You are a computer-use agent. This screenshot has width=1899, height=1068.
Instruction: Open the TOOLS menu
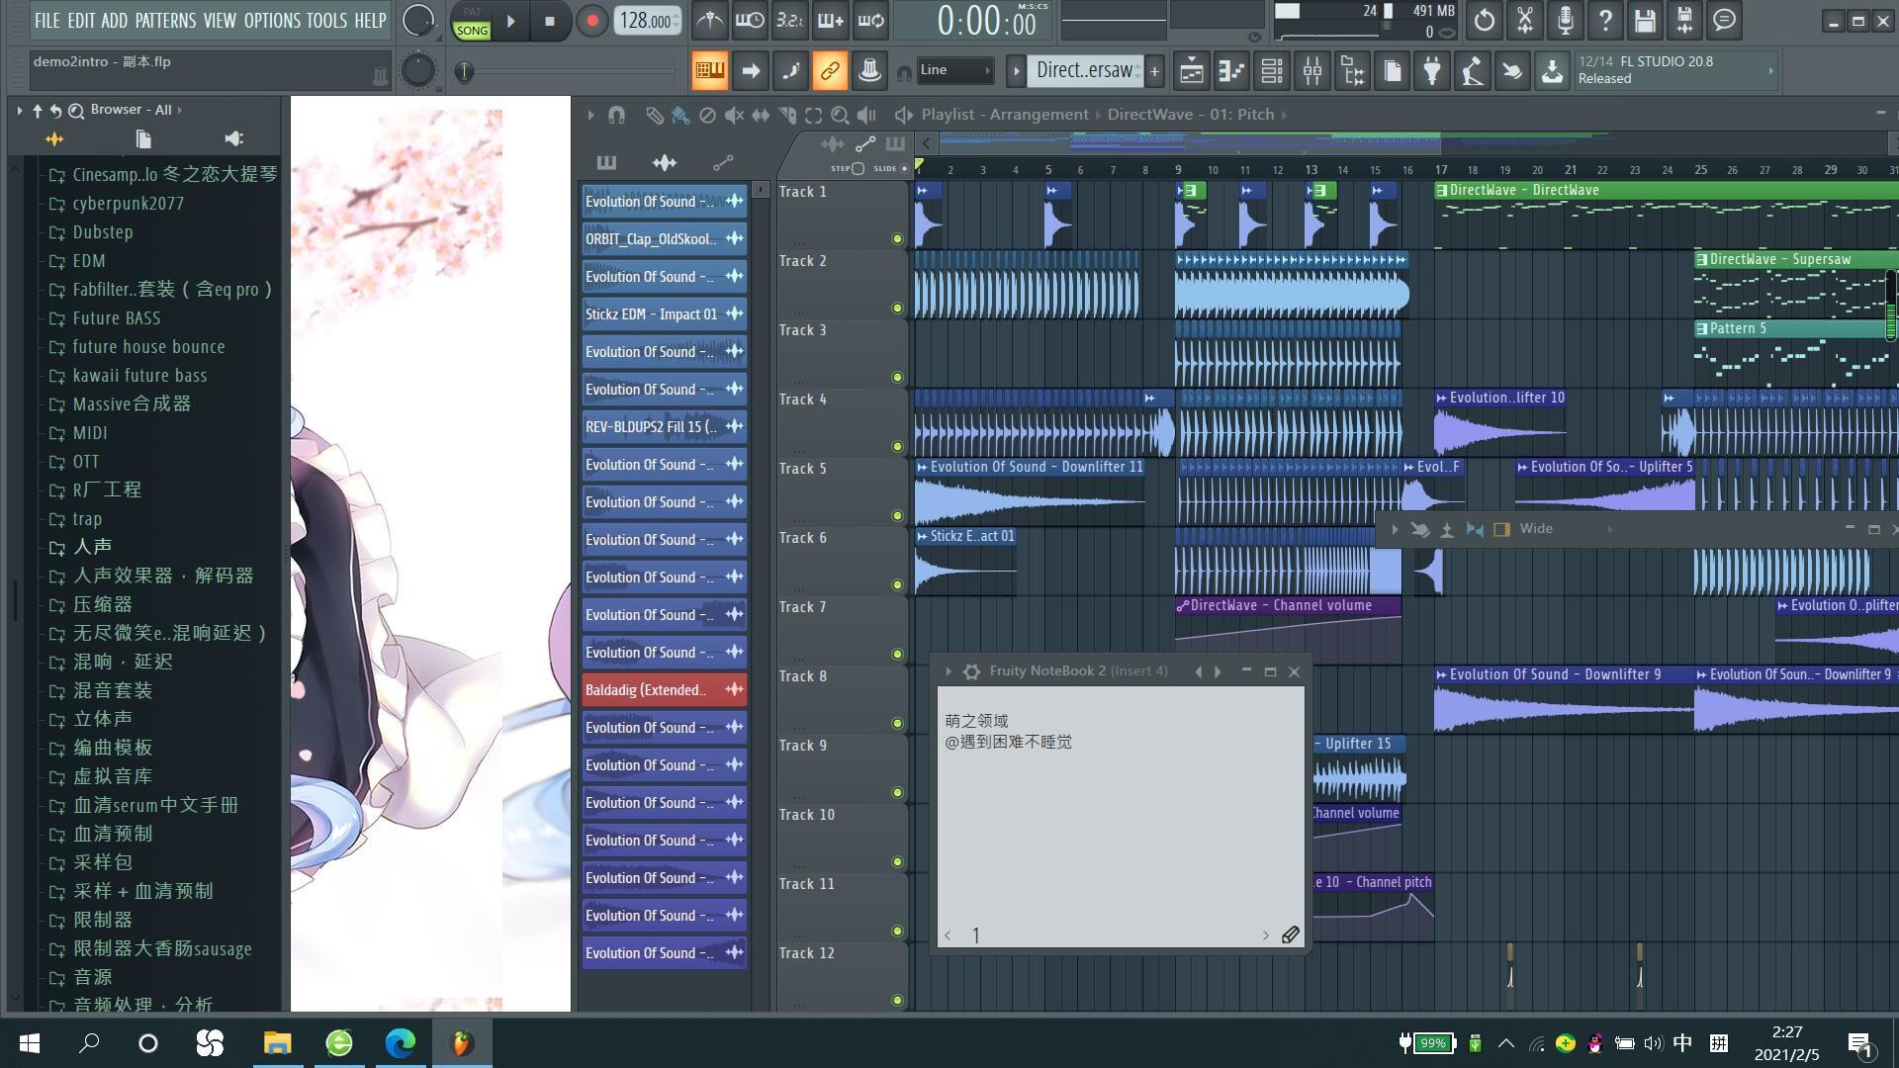click(326, 20)
